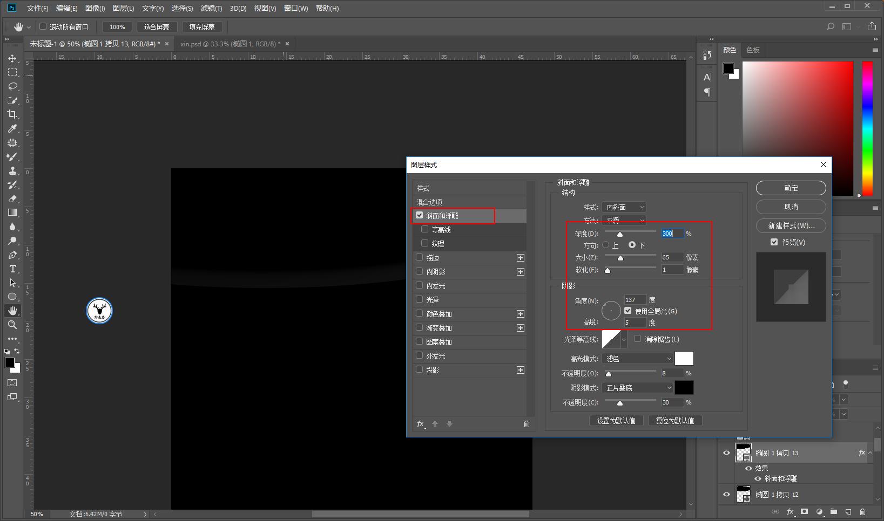Select the Pen tool
The width and height of the screenshot is (884, 521).
(12, 255)
